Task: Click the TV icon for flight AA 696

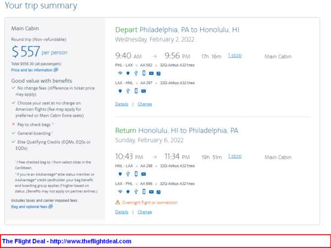Action: (151, 192)
